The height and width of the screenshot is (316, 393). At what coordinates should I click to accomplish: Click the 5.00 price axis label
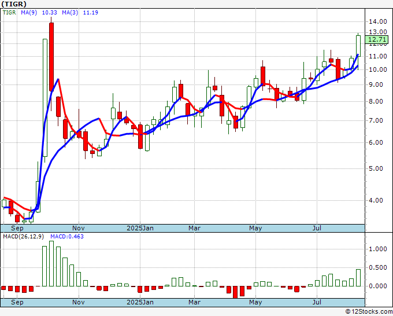pos(376,168)
